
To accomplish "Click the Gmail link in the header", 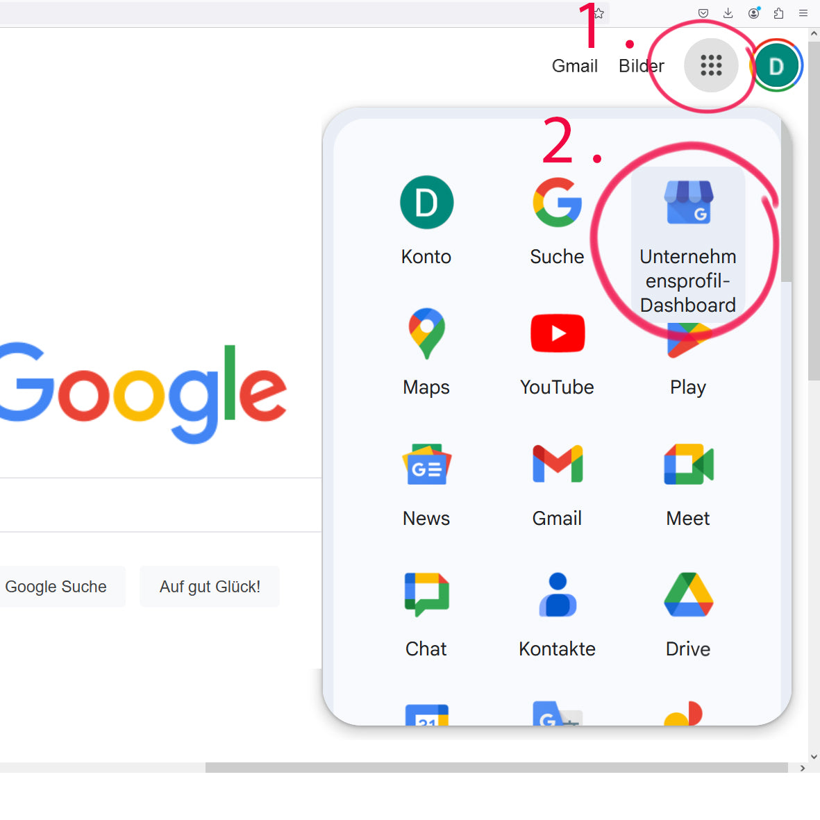I will (574, 65).
